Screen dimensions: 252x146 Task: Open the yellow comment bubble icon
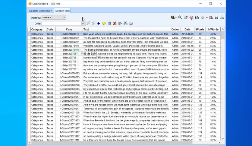pos(104,24)
